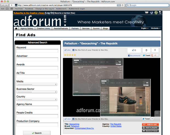
Task: Open the Agency Gallery tab
Action: point(27,29)
